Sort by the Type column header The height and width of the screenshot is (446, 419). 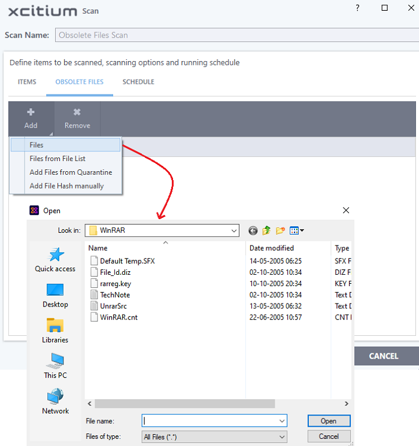(x=341, y=248)
